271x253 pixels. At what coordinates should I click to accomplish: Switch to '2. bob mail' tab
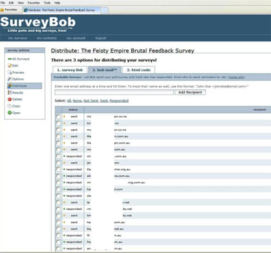coord(104,70)
